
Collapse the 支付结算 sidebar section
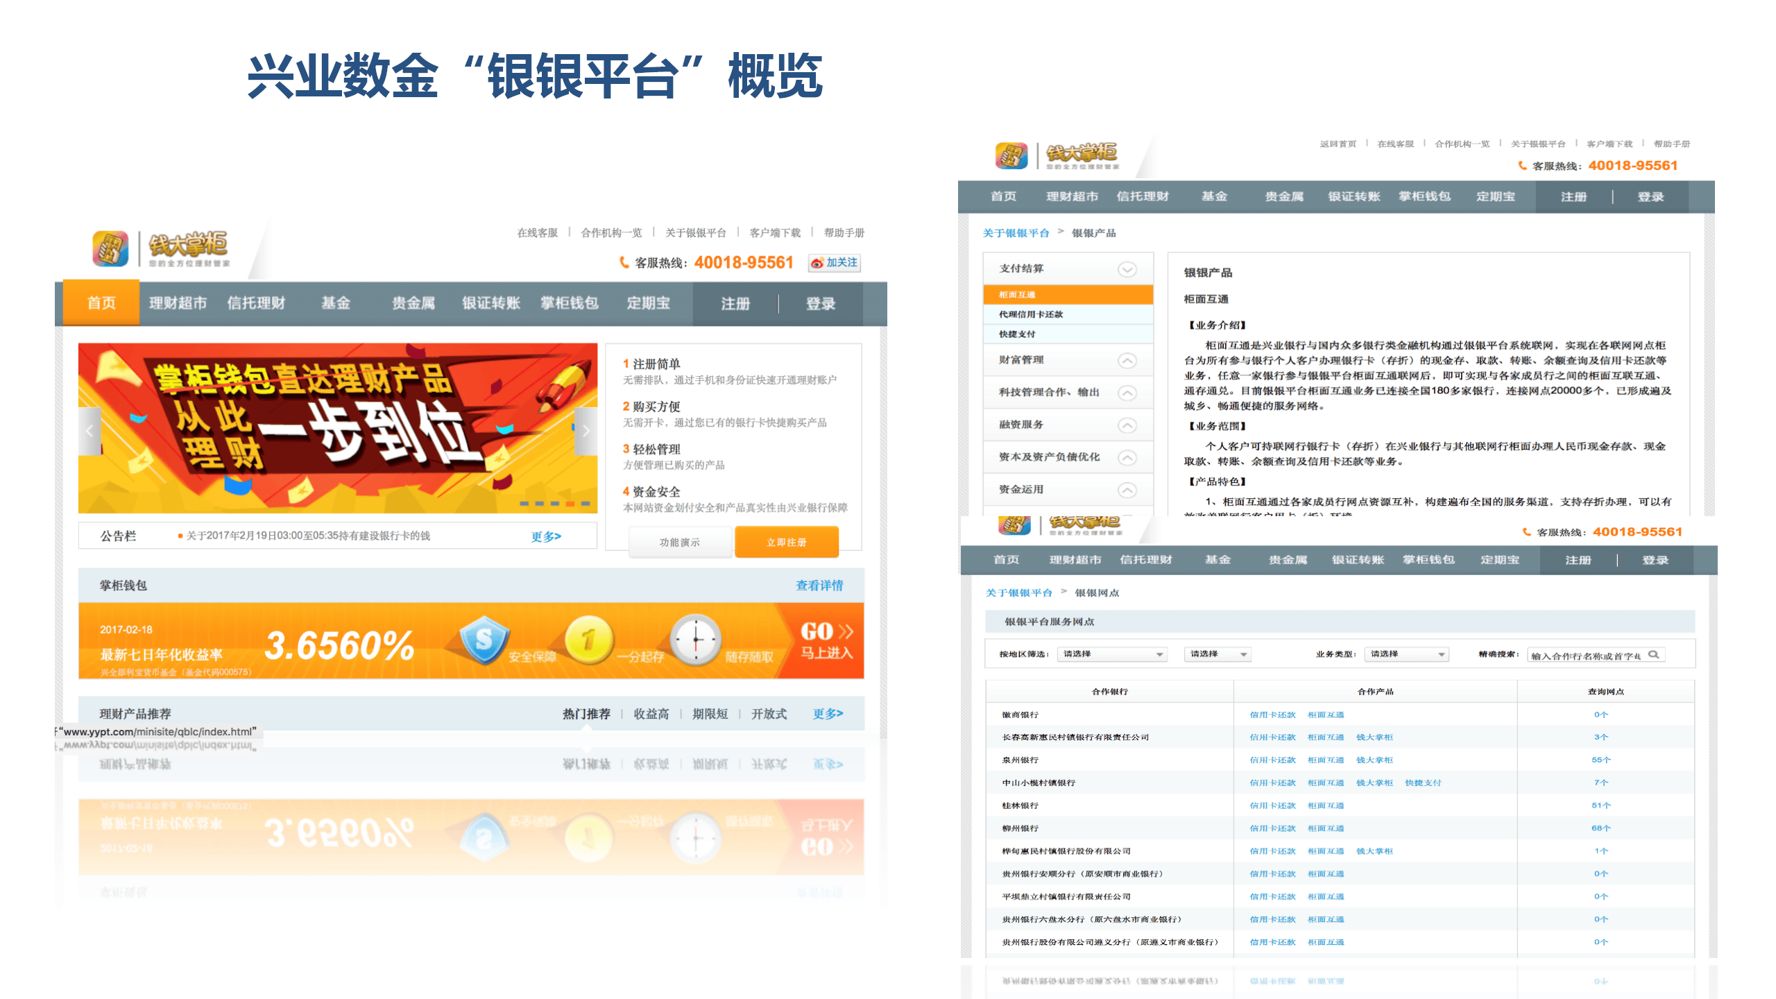point(1127,269)
